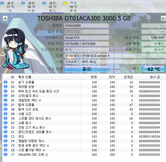Click status orb of row C6 수정 불가능 섹터

point(6,150)
